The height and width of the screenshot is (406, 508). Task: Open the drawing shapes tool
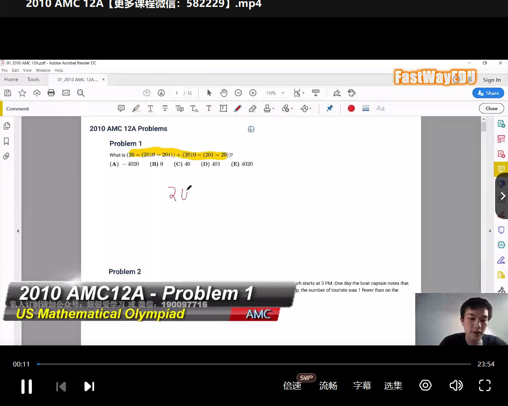coord(306,108)
